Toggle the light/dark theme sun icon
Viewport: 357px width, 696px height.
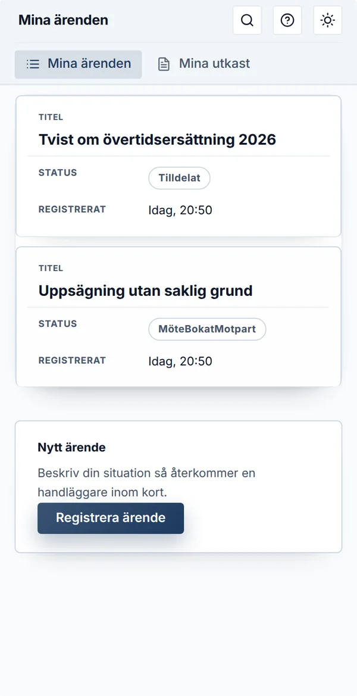328,20
